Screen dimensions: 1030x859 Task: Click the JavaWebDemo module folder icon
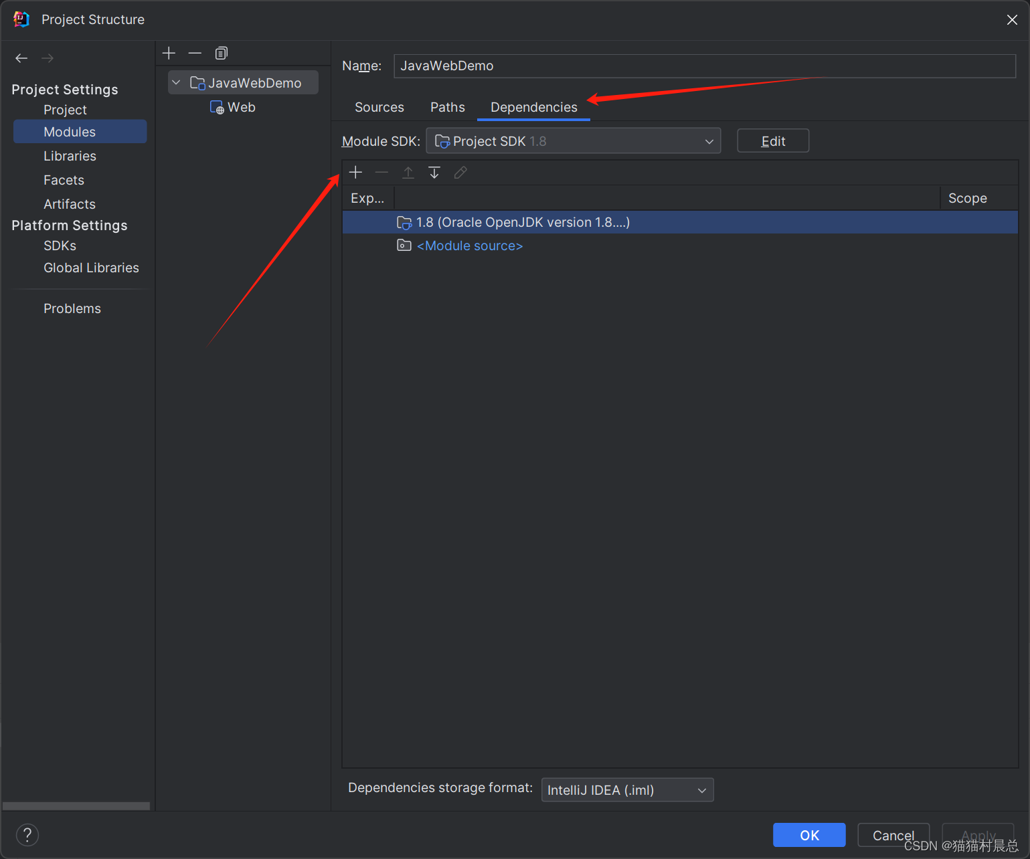197,83
